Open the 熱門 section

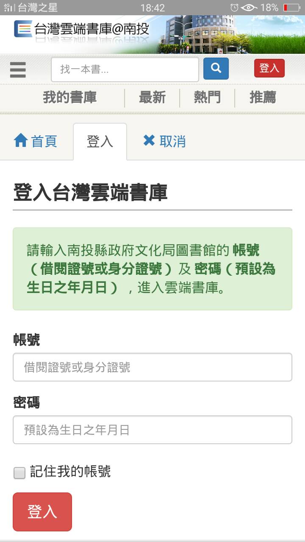coord(206,97)
